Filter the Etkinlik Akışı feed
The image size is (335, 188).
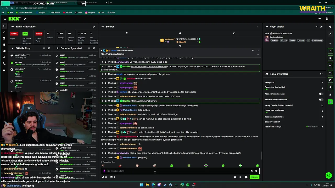pos(44,48)
